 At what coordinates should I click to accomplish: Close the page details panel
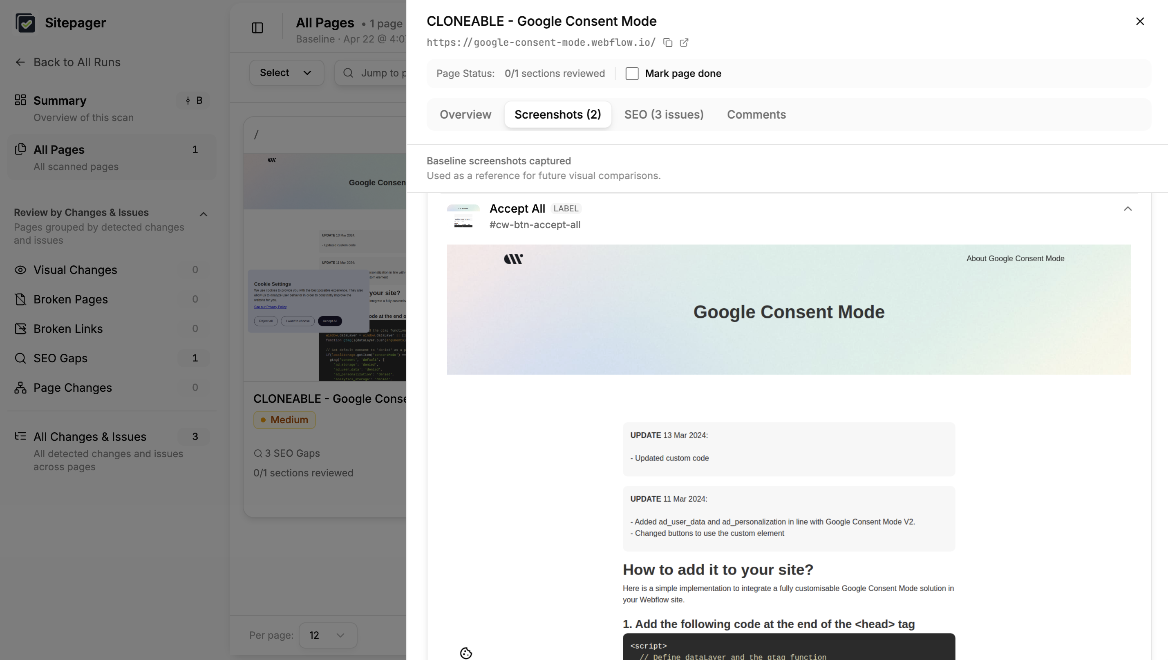pyautogui.click(x=1140, y=21)
